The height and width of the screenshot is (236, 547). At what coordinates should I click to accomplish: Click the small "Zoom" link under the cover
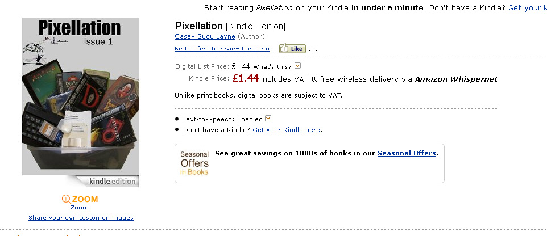(80, 208)
